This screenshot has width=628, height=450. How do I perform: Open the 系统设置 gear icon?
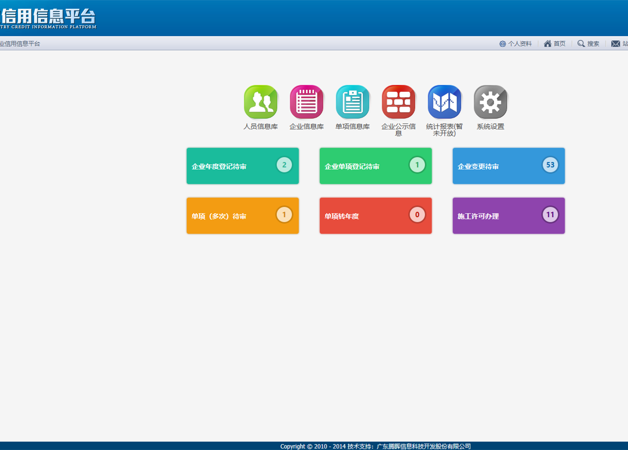tap(491, 102)
